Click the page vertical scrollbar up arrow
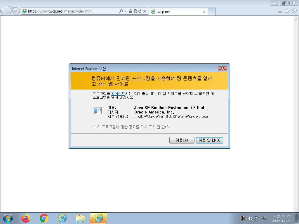299x224 pixels. click(x=296, y=19)
